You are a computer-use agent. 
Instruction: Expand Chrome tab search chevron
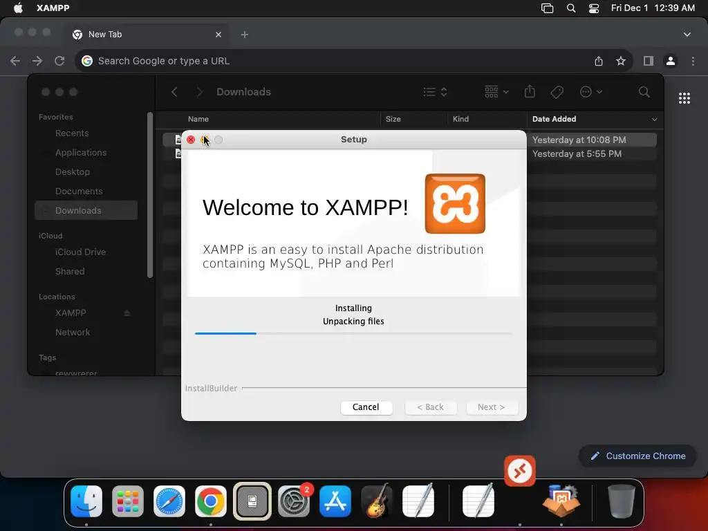[x=687, y=35]
